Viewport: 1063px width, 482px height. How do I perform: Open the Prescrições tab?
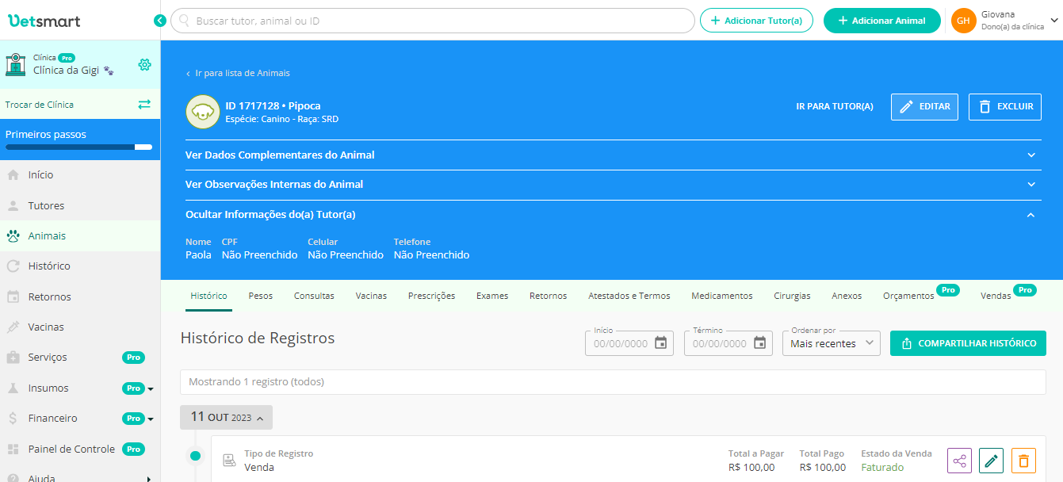pyautogui.click(x=431, y=296)
